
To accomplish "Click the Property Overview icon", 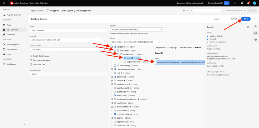I will click(4, 15).
